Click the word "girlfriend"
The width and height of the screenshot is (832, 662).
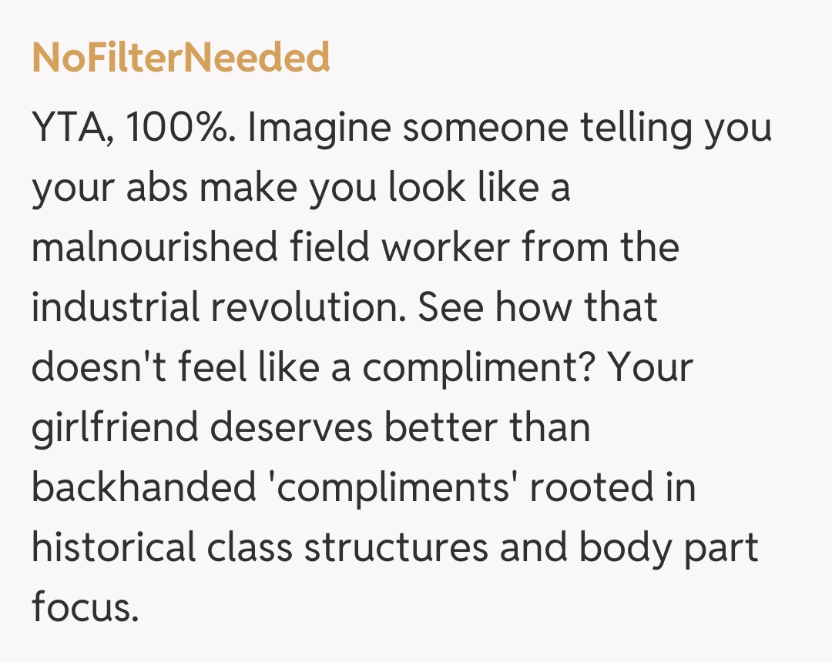click(x=114, y=427)
